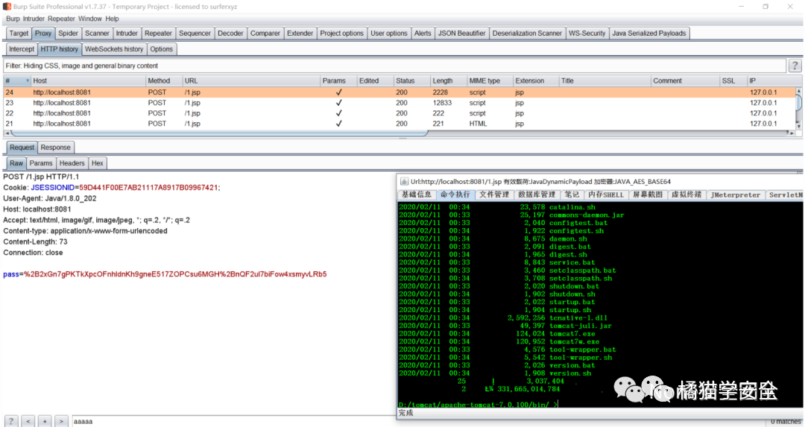Open the Sequencer tab

pyautogui.click(x=195, y=34)
